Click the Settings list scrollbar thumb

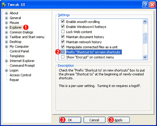145,38
